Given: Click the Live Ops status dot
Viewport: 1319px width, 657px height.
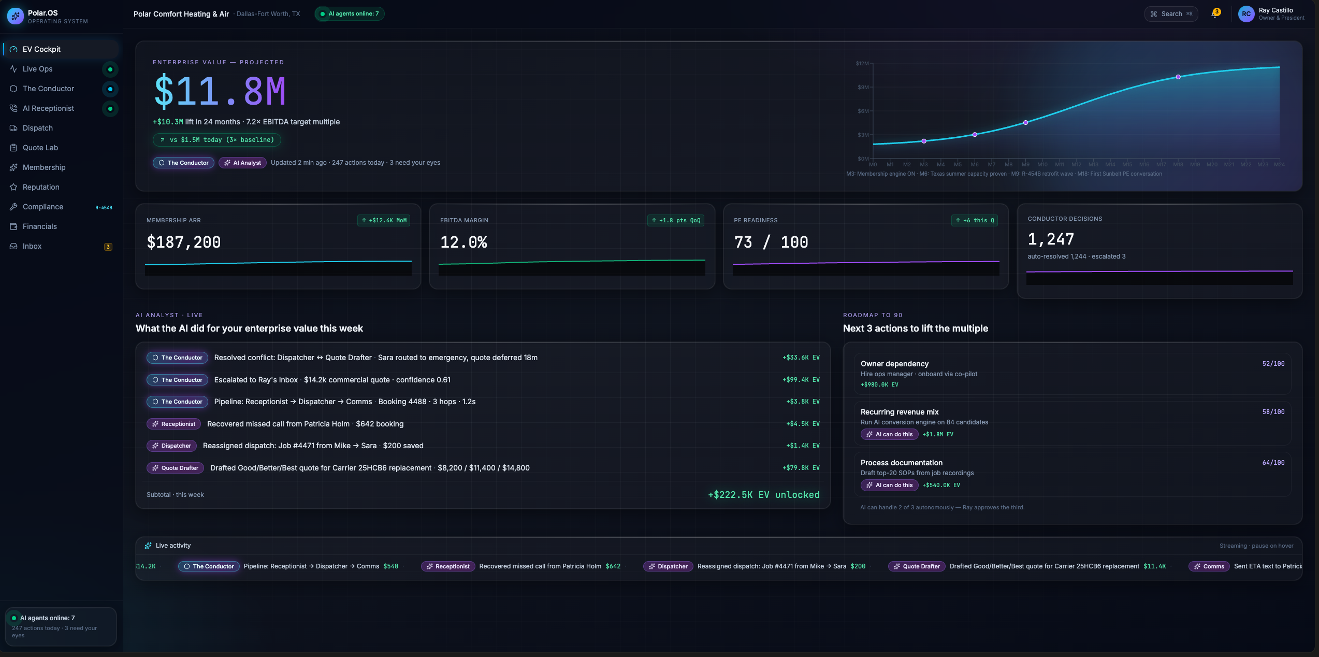Looking at the screenshot, I should [x=110, y=69].
